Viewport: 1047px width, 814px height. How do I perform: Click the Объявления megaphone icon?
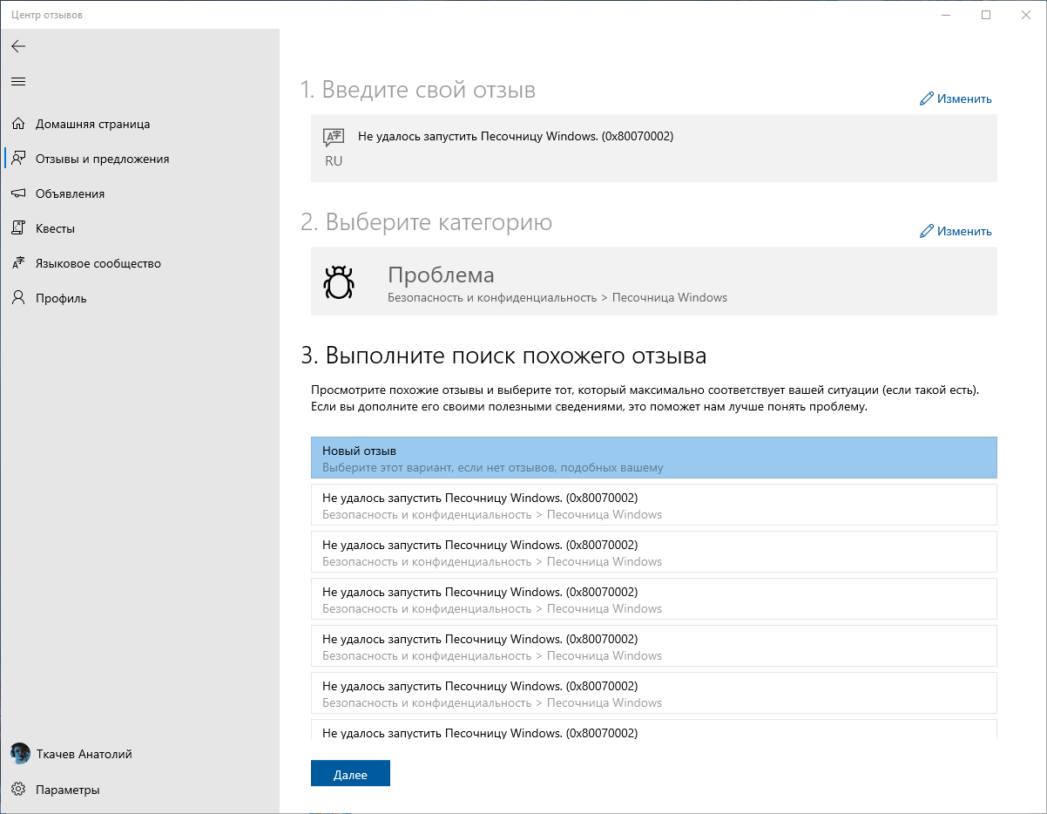[18, 193]
